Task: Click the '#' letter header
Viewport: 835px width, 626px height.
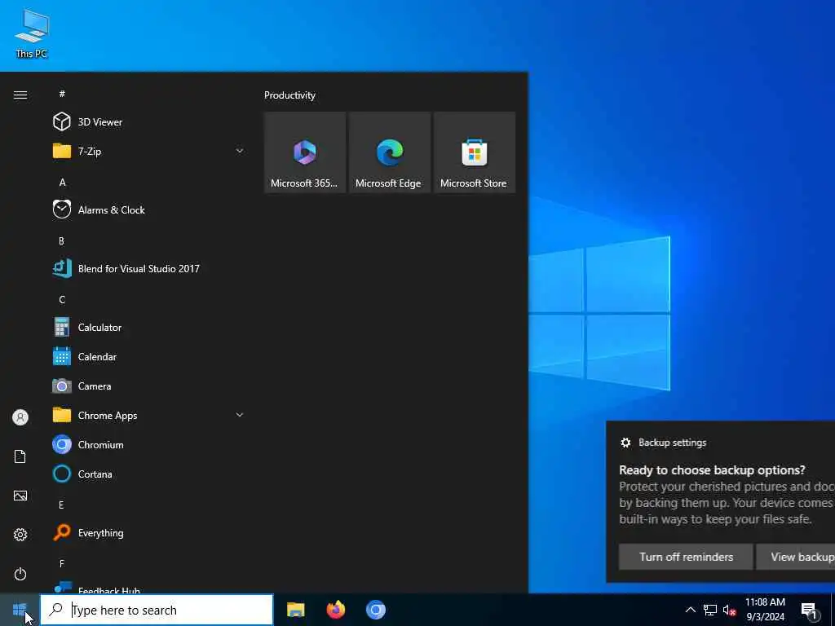Action: (62, 94)
